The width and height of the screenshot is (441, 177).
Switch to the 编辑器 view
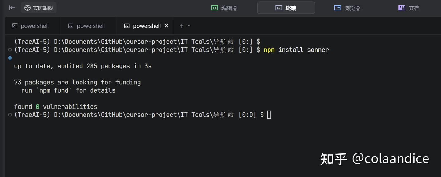coord(224,8)
